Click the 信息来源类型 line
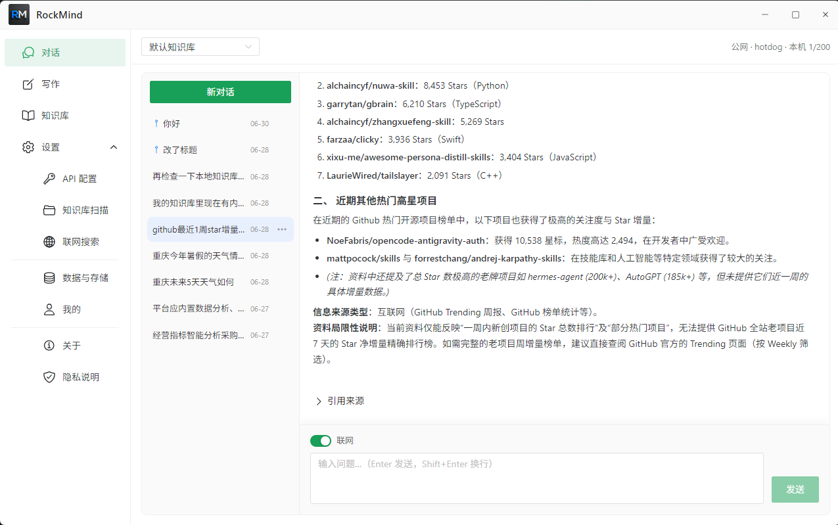 click(x=456, y=312)
